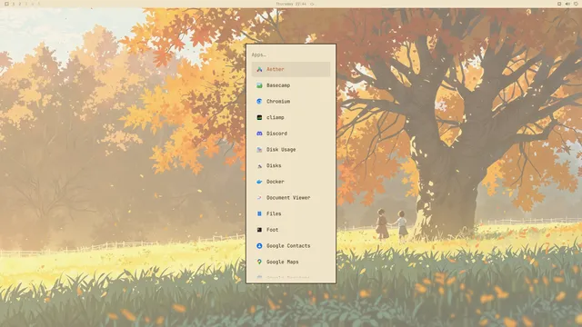Click the Chromium browser icon
Screen dimensions: 582x327
259,101
